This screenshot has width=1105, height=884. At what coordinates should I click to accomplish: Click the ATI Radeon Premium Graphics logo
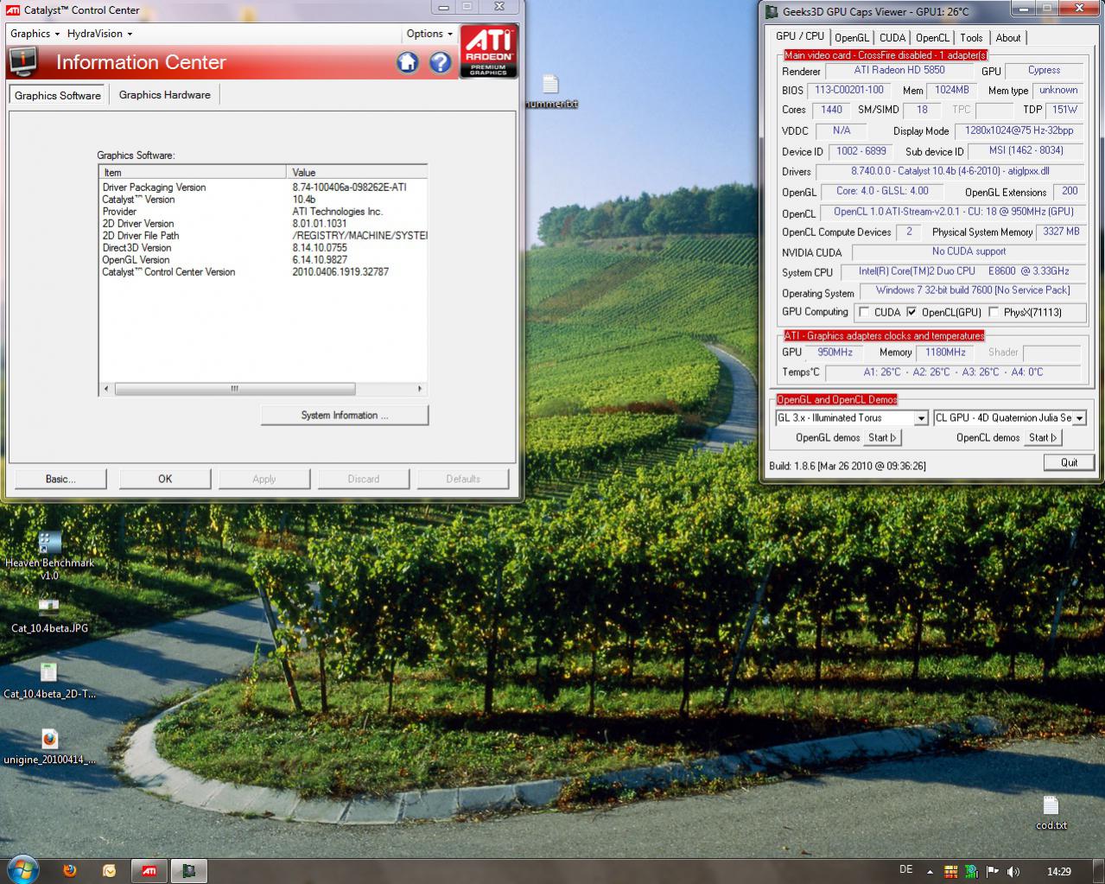[x=489, y=52]
